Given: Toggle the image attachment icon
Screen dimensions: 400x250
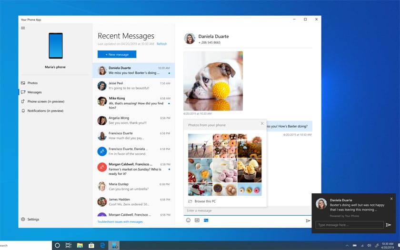Looking at the screenshot, I should click(206, 220).
